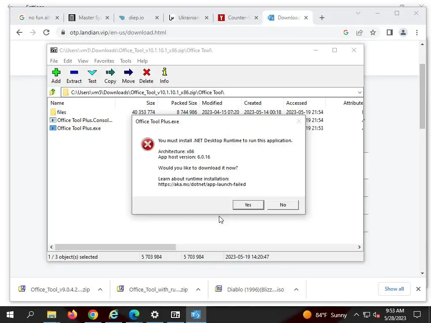Sort by Packed Size column
This screenshot has width=431, height=323.
[x=178, y=103]
